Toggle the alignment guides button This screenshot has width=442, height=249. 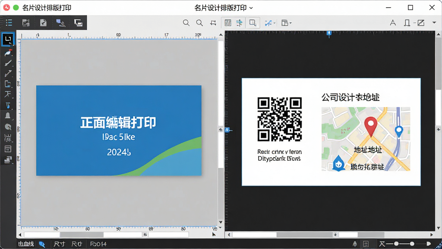point(239,23)
